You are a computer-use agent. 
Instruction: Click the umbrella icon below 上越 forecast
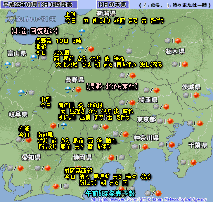click(82, 32)
